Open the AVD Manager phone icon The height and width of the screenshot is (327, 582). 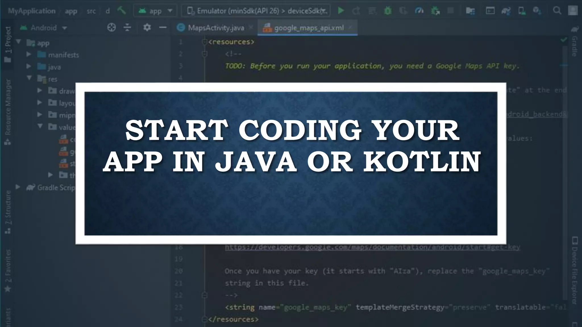coord(521,11)
